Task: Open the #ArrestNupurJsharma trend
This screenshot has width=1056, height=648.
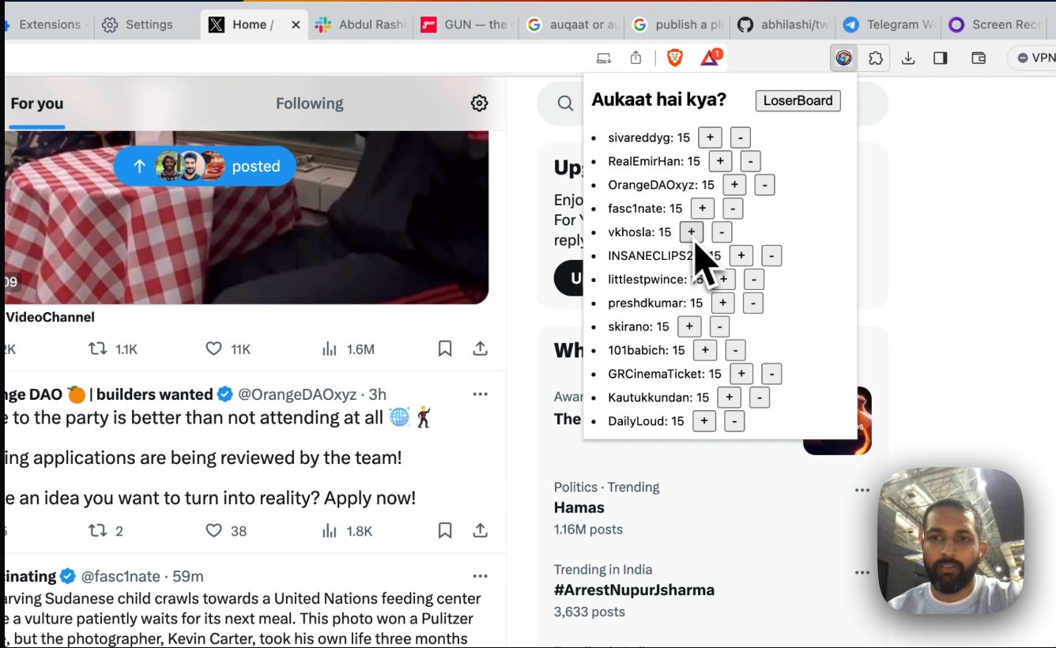Action: point(634,590)
